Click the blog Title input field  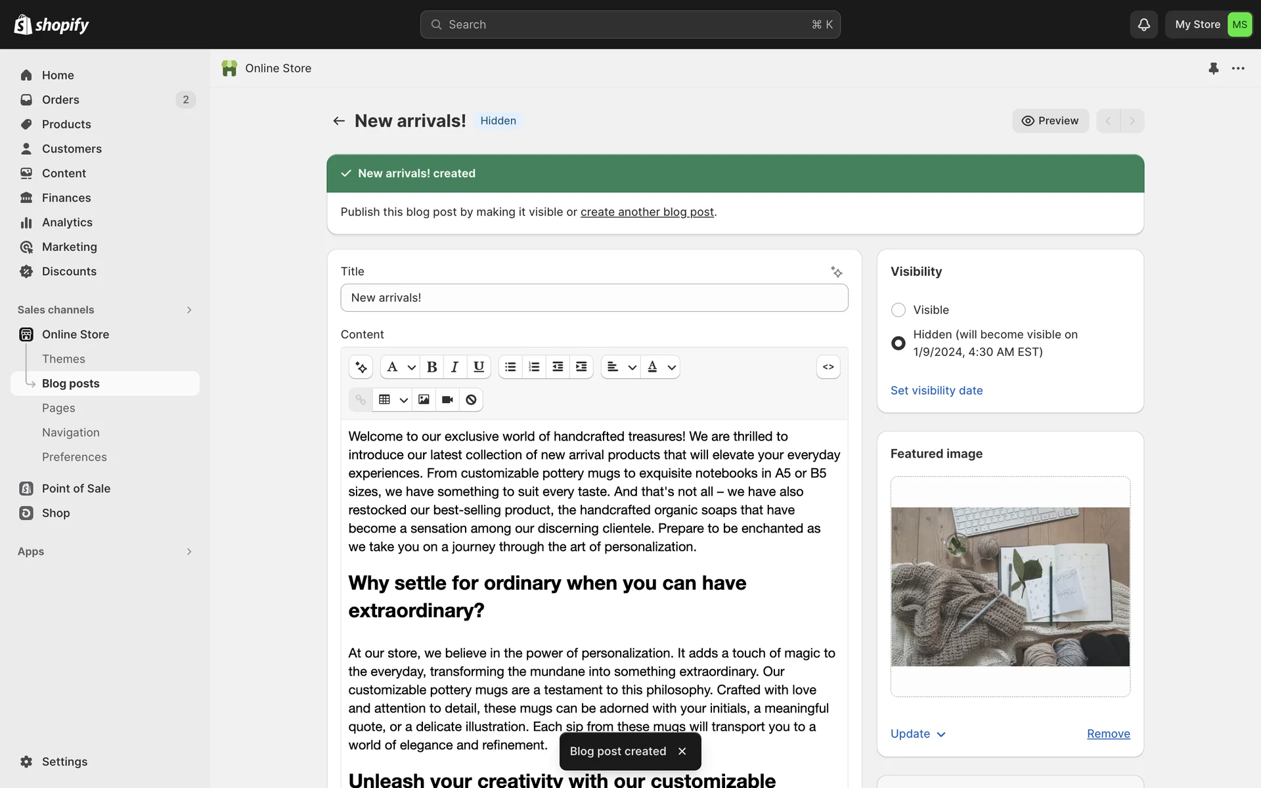[594, 298]
